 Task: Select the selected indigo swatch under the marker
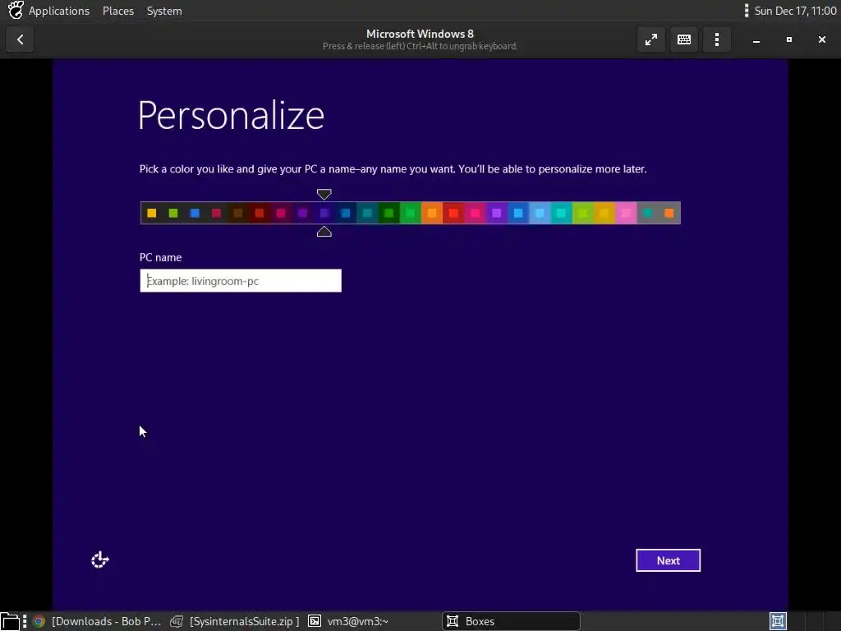(x=324, y=213)
